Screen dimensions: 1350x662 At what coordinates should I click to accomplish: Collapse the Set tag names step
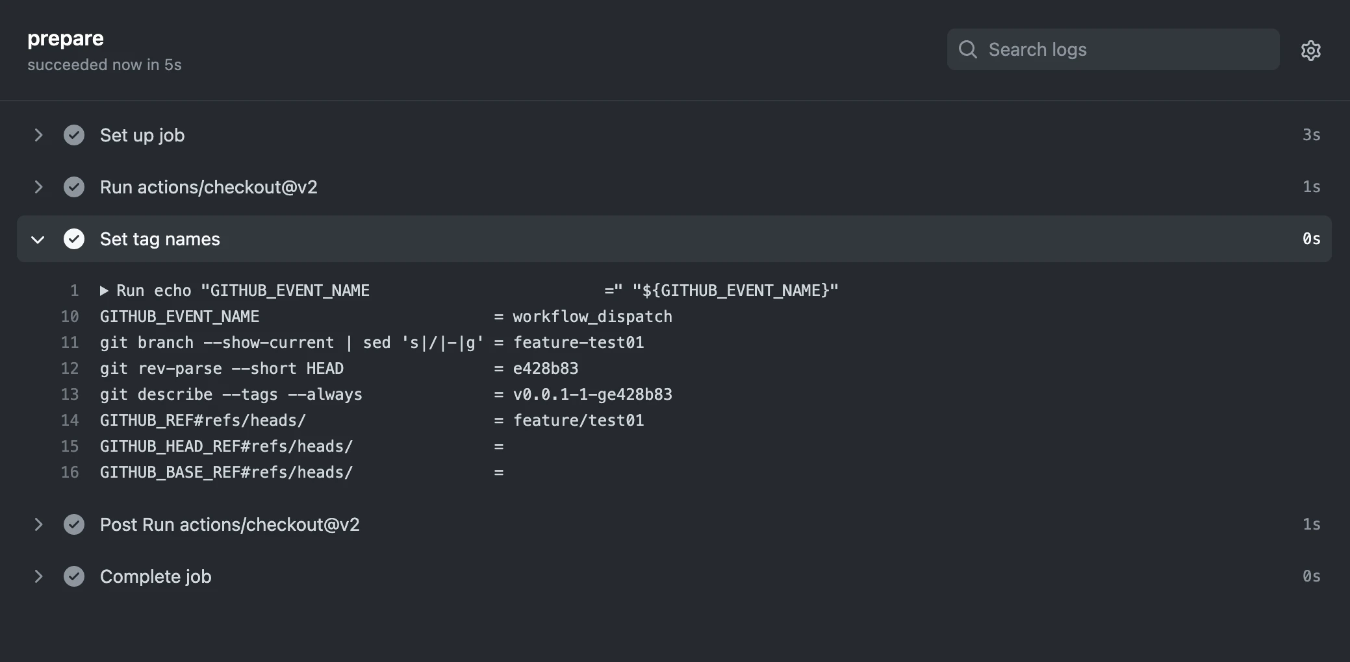pos(38,239)
